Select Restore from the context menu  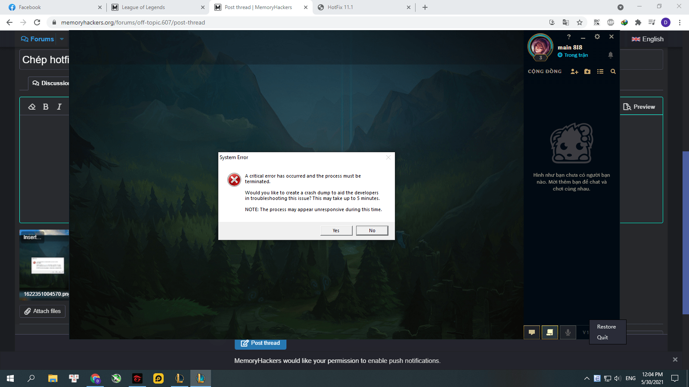(606, 327)
